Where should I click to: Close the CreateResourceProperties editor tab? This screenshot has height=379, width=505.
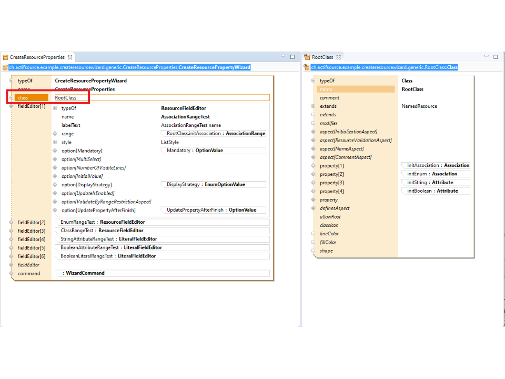[x=70, y=57]
